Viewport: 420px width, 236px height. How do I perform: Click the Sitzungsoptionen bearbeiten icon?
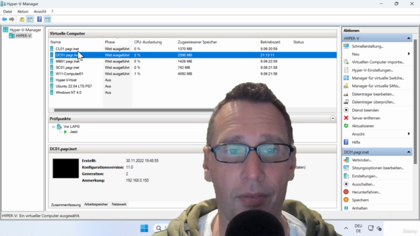(x=346, y=168)
